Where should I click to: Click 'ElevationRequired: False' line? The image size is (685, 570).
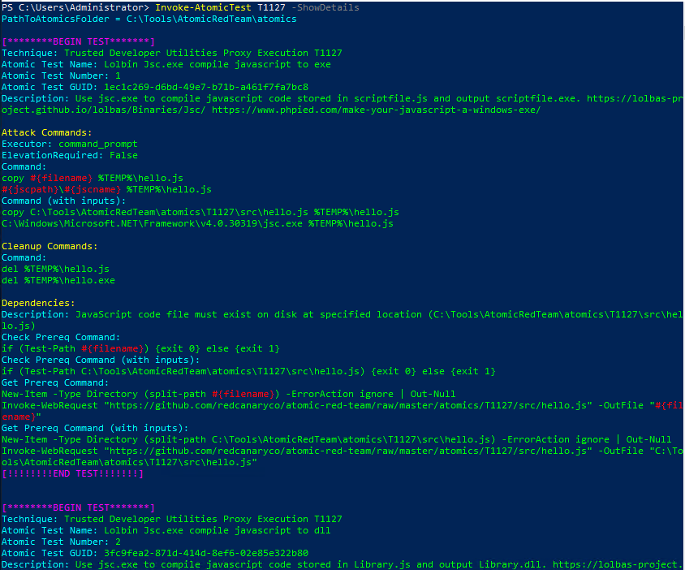pyautogui.click(x=70, y=155)
